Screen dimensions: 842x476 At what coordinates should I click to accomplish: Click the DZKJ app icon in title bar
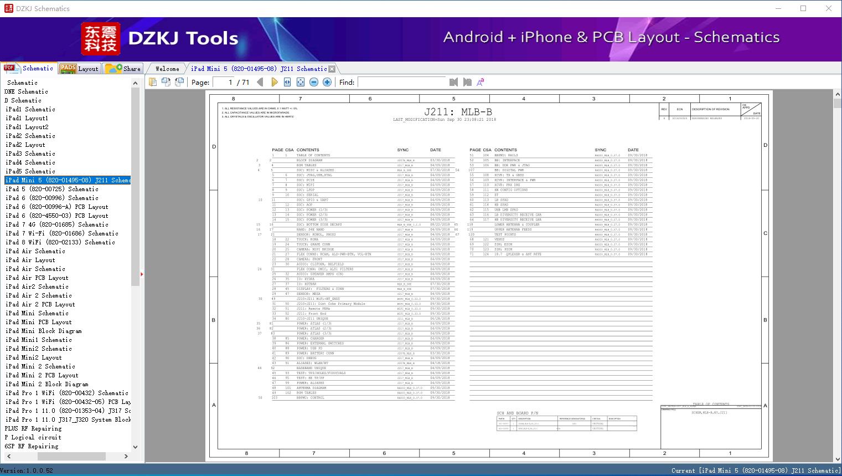point(8,8)
